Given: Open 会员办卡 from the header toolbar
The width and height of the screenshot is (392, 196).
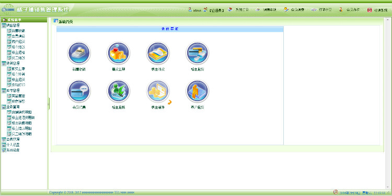Looking at the screenshot, I should click(349, 10).
